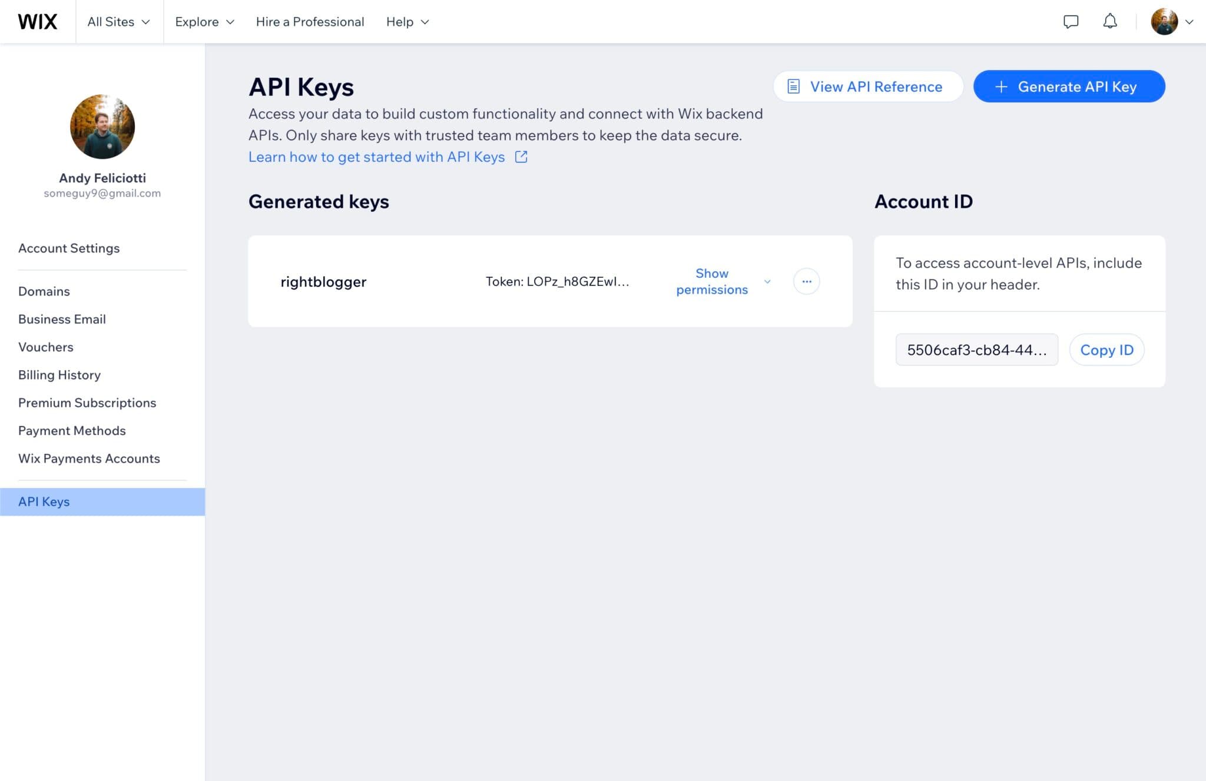
Task: Click the Generate API Key button
Action: 1068,86
